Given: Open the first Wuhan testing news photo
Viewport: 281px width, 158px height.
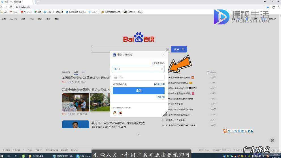Looking at the screenshot, I should [76, 102].
